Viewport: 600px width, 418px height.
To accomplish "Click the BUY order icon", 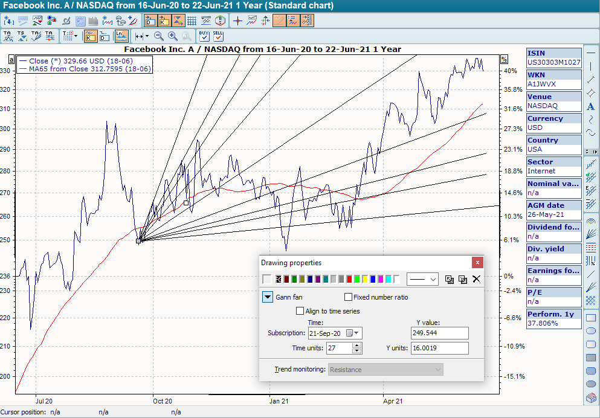I will pyautogui.click(x=204, y=36).
